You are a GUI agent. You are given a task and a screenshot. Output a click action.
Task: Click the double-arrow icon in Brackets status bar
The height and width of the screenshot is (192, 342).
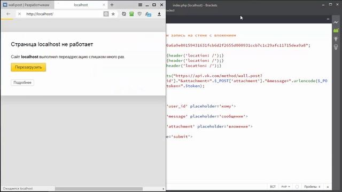[x=328, y=187]
